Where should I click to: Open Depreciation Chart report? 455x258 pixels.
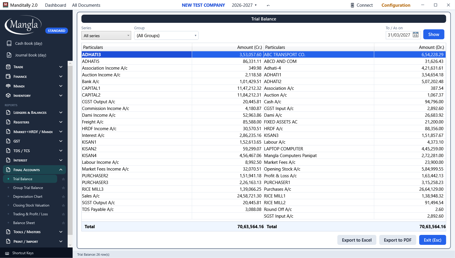click(28, 197)
